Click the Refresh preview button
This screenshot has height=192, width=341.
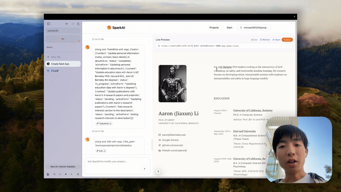pos(265,39)
